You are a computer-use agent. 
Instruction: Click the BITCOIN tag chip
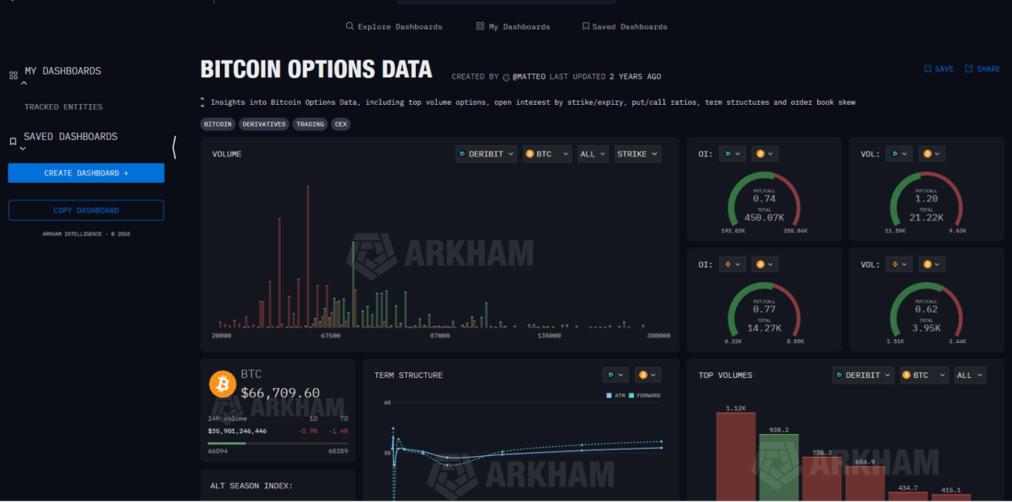[x=218, y=124]
